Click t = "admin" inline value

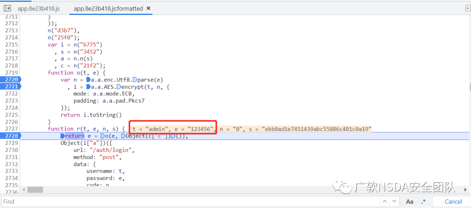tap(150, 128)
